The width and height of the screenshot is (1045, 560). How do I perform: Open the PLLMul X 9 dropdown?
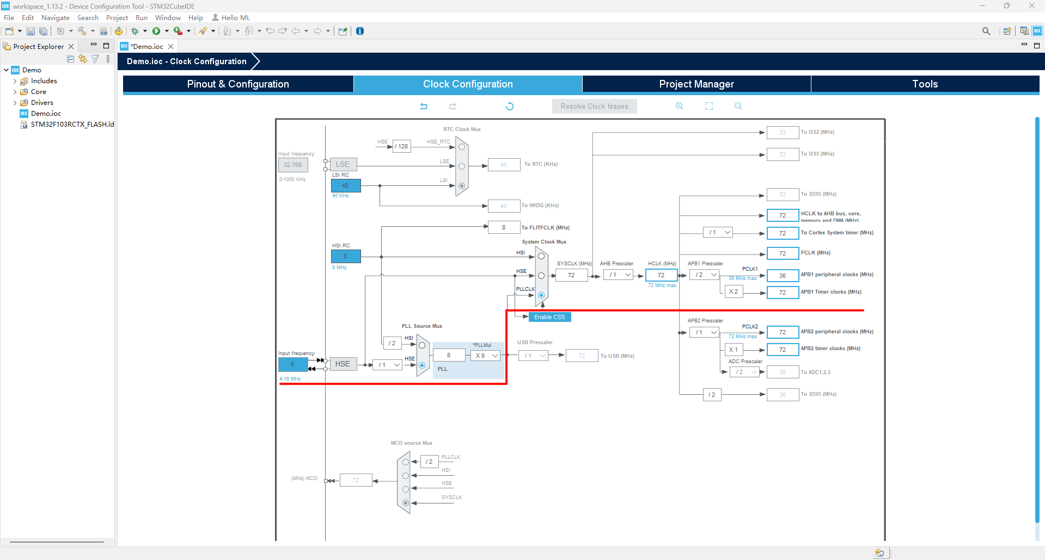485,356
